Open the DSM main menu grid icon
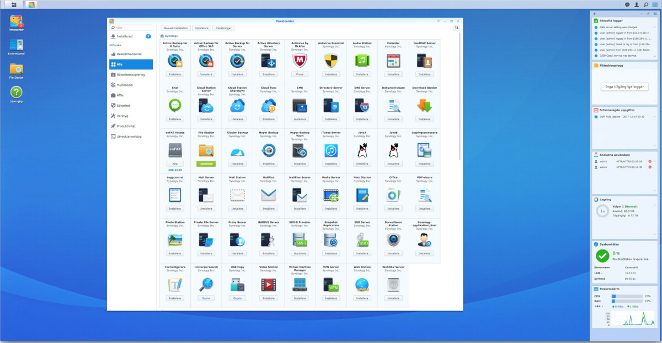 pyautogui.click(x=14, y=4)
